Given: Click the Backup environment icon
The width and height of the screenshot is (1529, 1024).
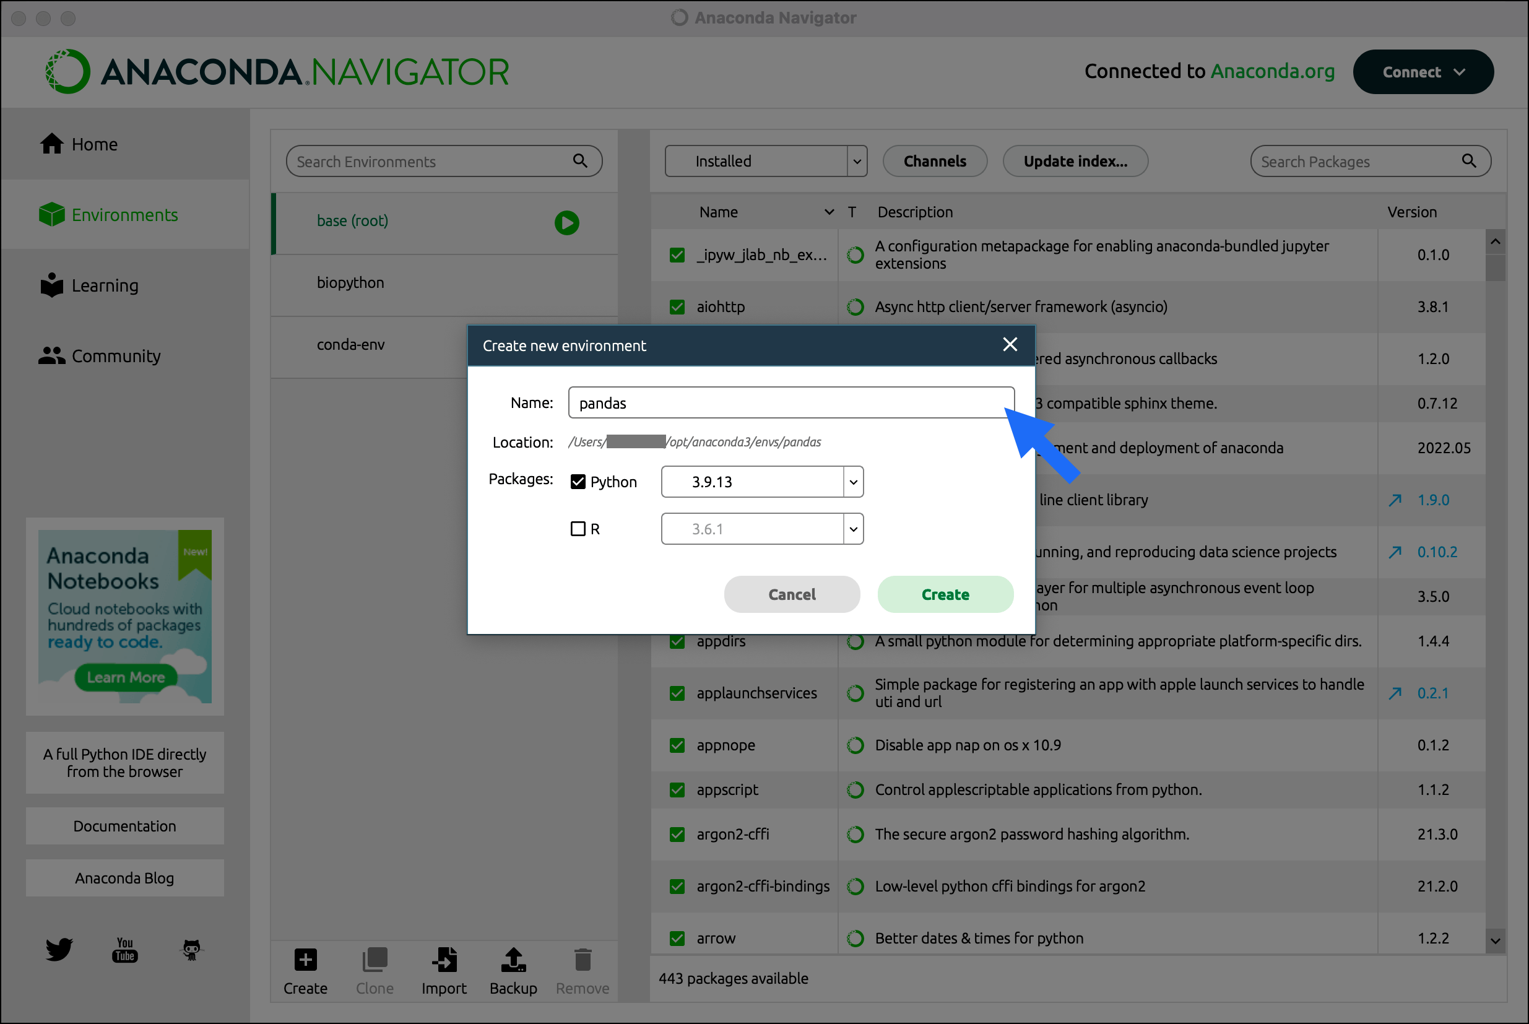Looking at the screenshot, I should [513, 960].
